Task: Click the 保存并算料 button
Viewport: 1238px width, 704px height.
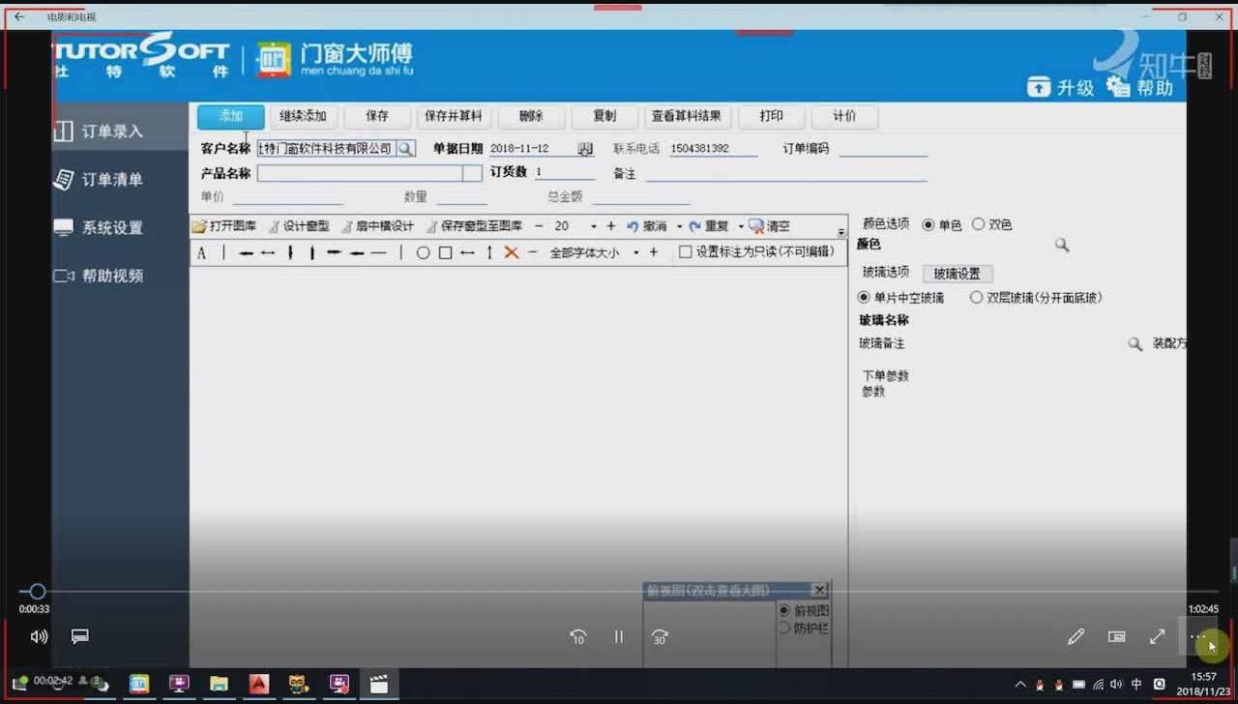Action: [x=454, y=116]
